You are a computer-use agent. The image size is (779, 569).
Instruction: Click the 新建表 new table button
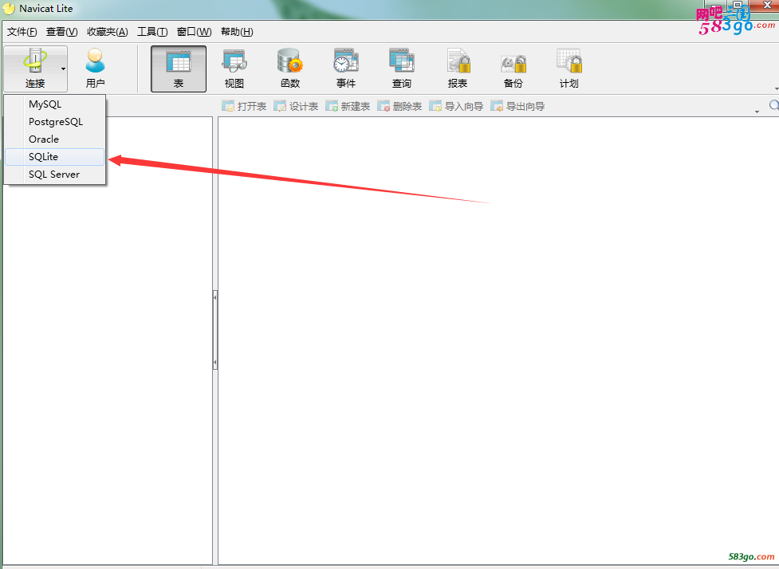coord(348,106)
